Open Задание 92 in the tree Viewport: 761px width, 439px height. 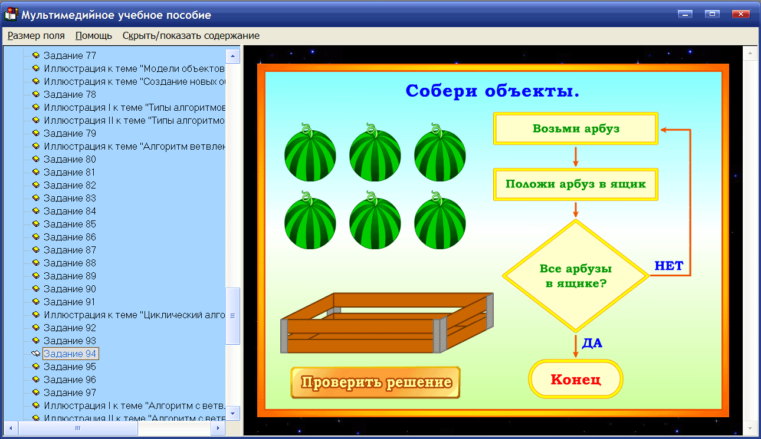(x=70, y=328)
